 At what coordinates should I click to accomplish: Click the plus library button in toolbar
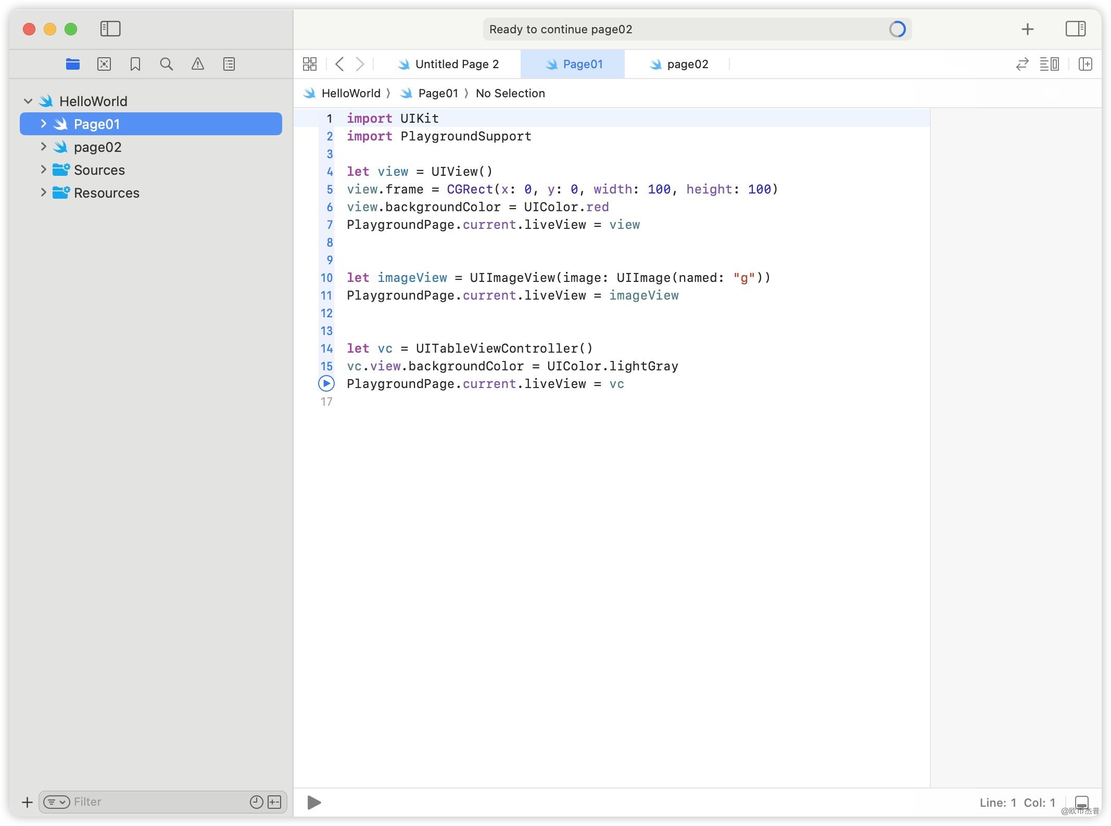click(x=1028, y=29)
